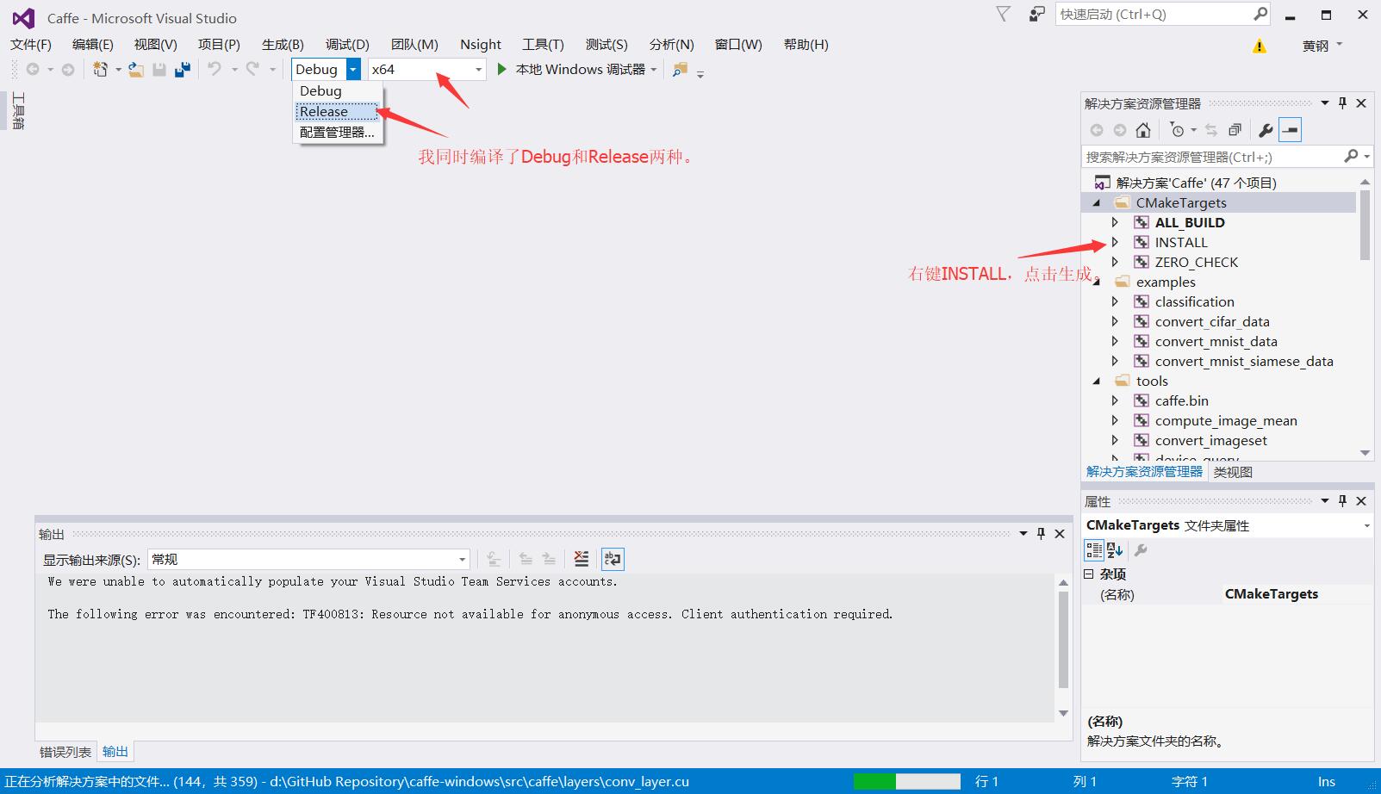Screen dimensions: 1381x794
Task: Click the Property Pages wrench in Properties
Action: tap(1141, 550)
